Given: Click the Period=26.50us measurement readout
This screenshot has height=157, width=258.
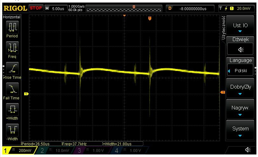Looking at the screenshot, I should [41, 144].
